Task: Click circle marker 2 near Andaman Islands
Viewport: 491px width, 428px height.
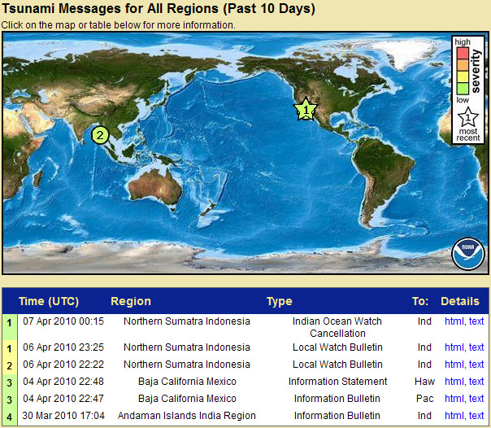Action: (x=100, y=135)
